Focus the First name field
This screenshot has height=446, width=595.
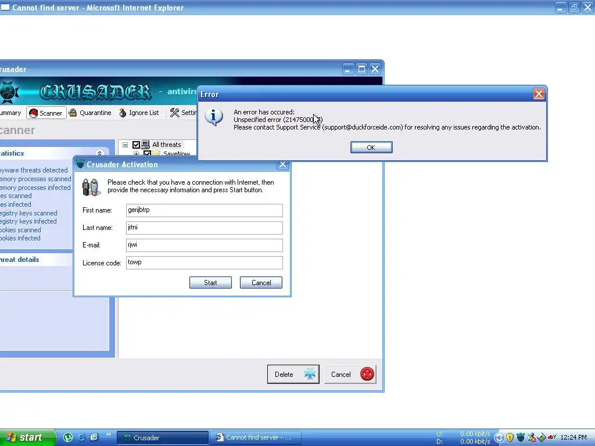204,210
